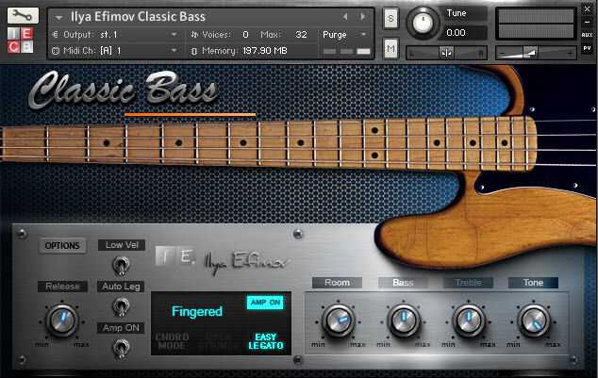Toggle the AUX sends button
This screenshot has height=378, width=598.
click(587, 35)
